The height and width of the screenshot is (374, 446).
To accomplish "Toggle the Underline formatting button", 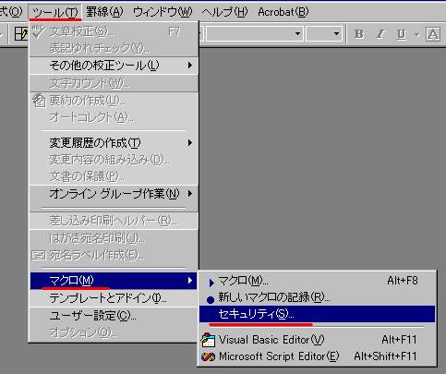I will (401, 34).
